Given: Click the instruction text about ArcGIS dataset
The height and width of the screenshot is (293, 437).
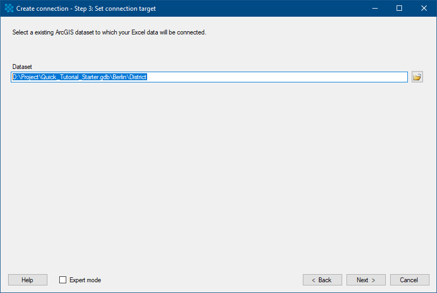Looking at the screenshot, I should [x=109, y=32].
